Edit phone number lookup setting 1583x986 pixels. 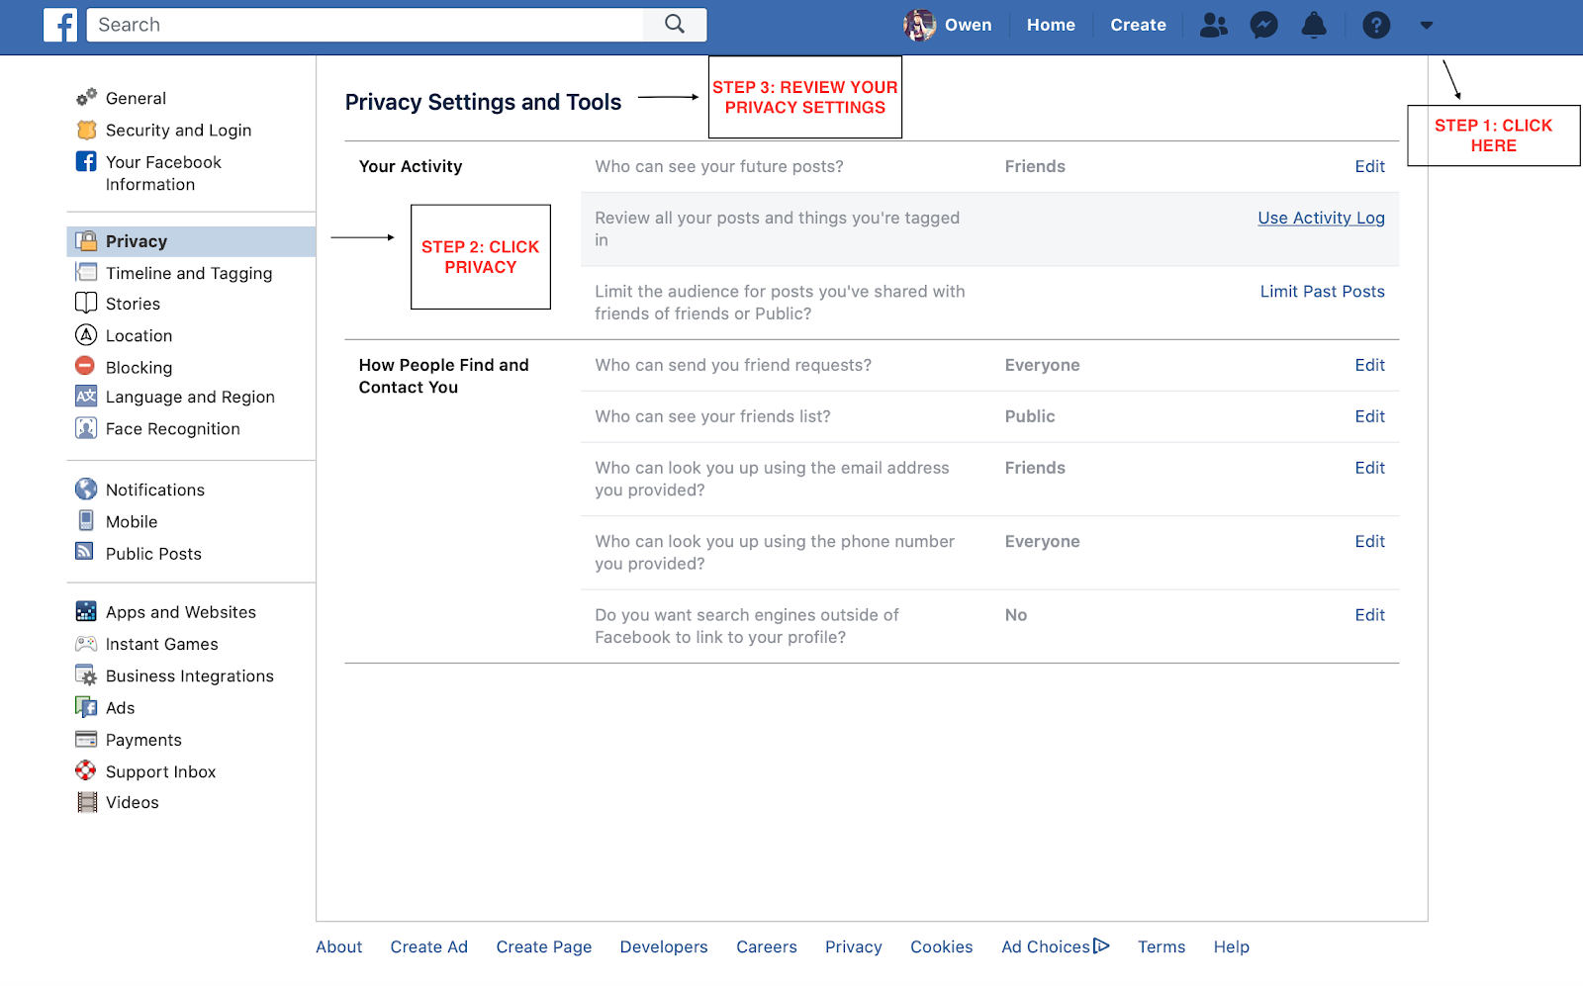tap(1369, 541)
